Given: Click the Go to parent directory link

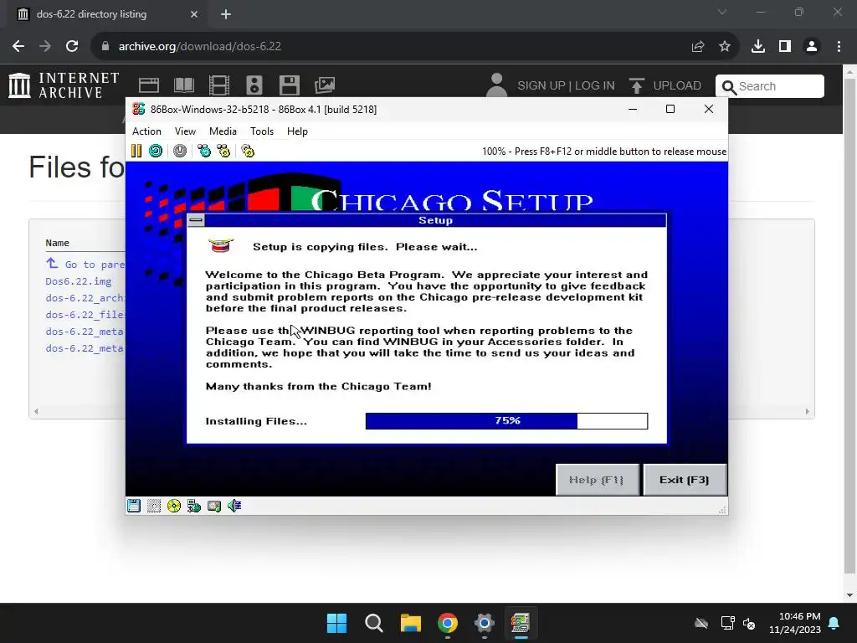Looking at the screenshot, I should click(x=86, y=264).
